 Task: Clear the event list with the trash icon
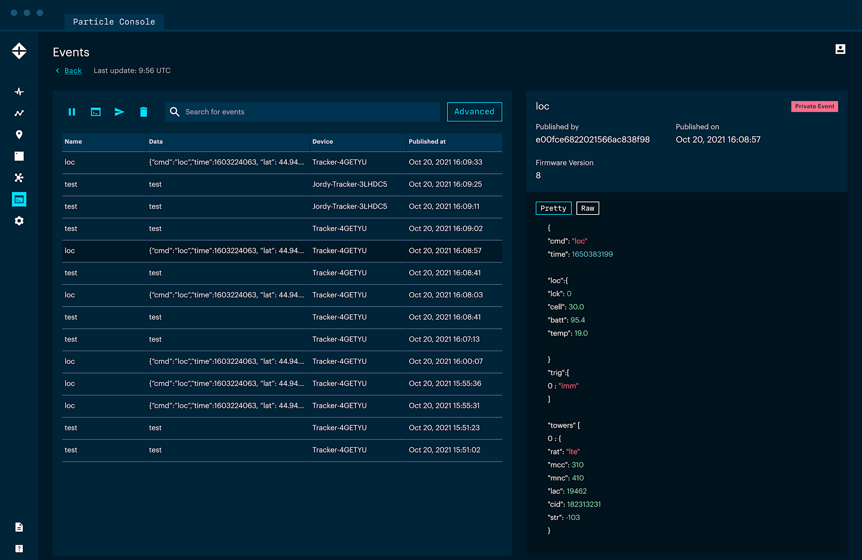click(x=143, y=112)
